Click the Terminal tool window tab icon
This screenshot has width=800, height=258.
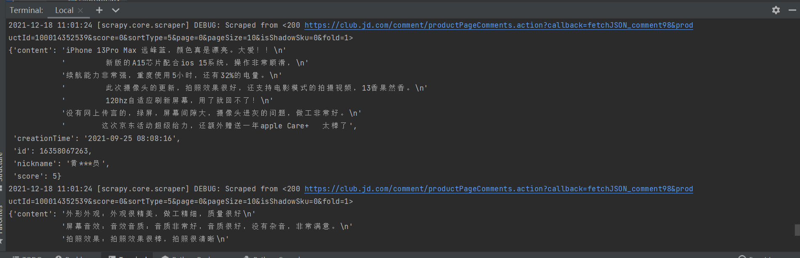[112, 257]
